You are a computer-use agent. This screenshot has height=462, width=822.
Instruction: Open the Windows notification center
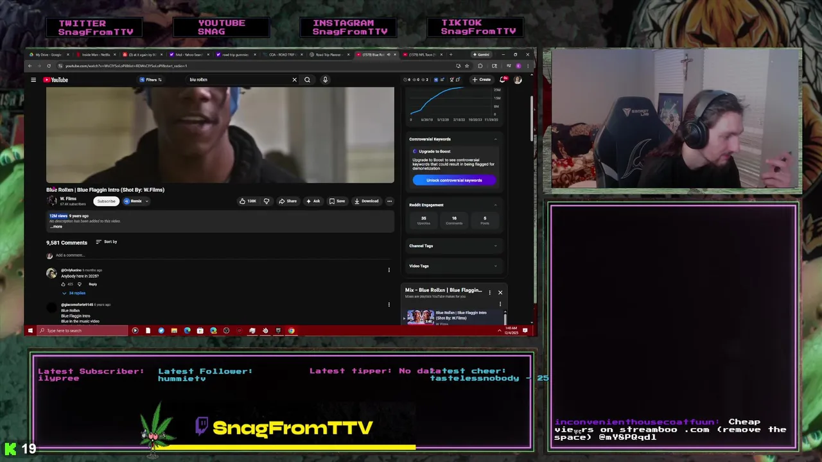tap(525, 330)
